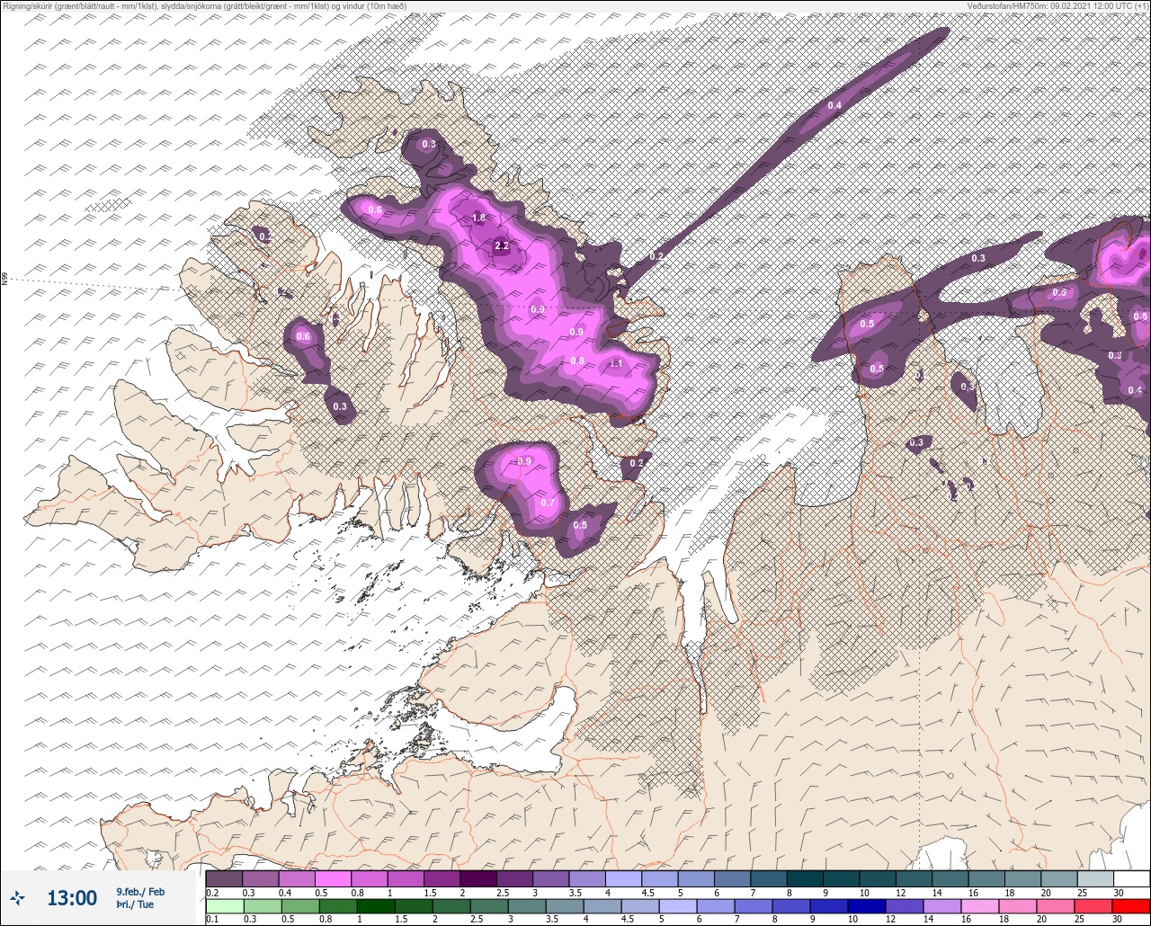This screenshot has width=1151, height=926.
Task: Click the 1.8 snowfall value on the map
Action: [478, 218]
